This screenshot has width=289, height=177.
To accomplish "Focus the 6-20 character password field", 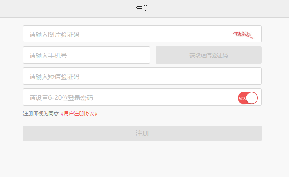I will click(x=129, y=97).
